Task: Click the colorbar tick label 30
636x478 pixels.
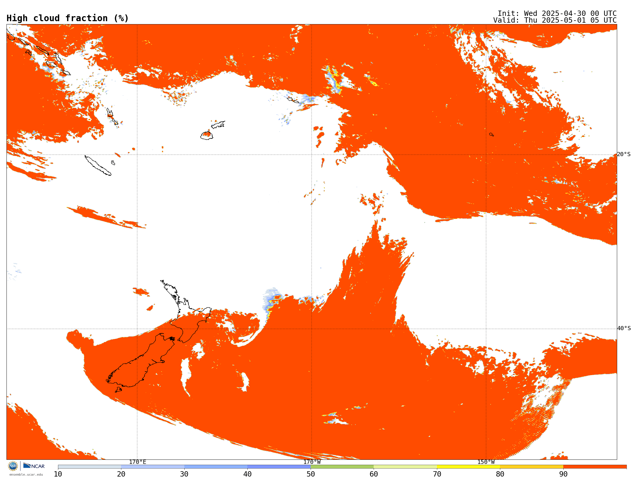Action: point(184,474)
